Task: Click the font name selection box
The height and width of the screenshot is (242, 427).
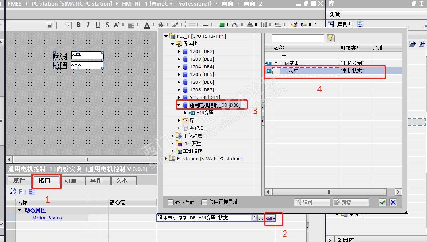Action: [27, 25]
